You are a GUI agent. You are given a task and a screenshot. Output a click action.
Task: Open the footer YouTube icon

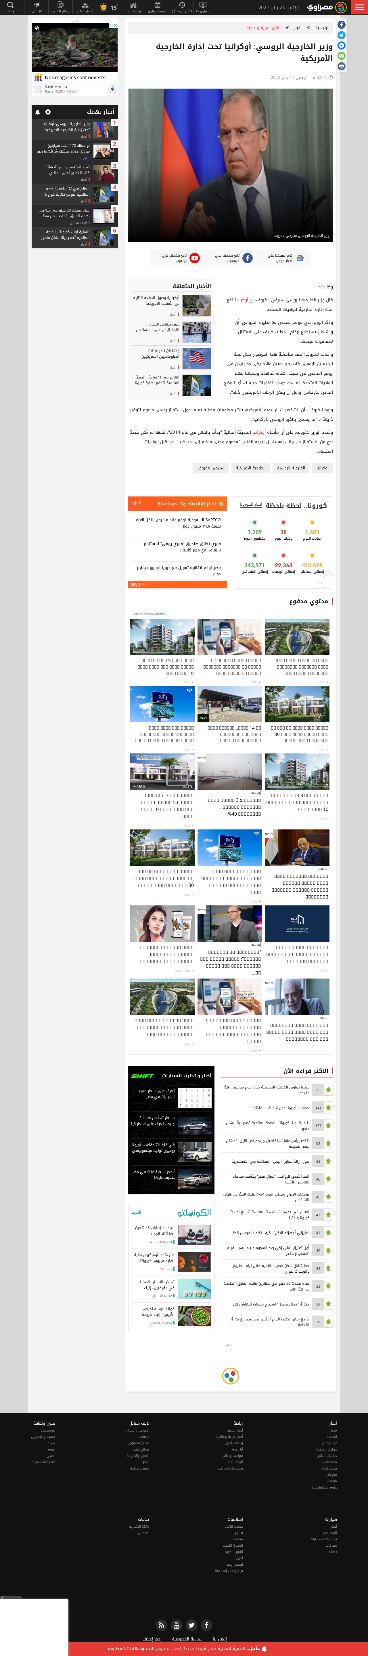click(176, 1625)
